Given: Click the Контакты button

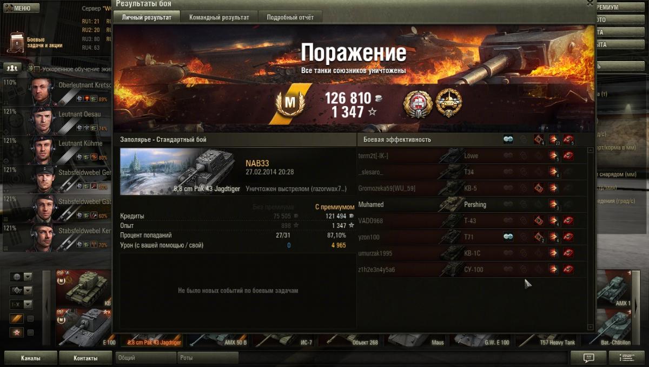Looking at the screenshot, I should (x=85, y=358).
